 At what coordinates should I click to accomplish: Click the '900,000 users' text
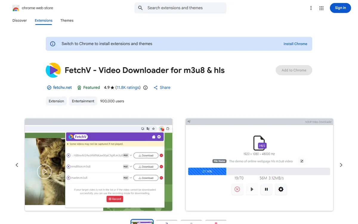click(112, 101)
